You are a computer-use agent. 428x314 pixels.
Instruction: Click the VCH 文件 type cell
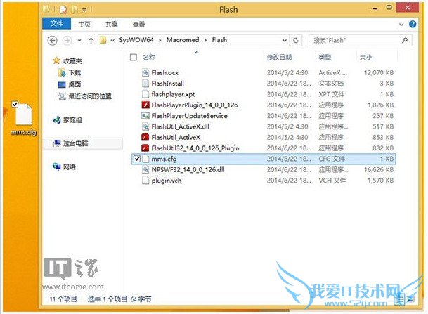pos(332,181)
